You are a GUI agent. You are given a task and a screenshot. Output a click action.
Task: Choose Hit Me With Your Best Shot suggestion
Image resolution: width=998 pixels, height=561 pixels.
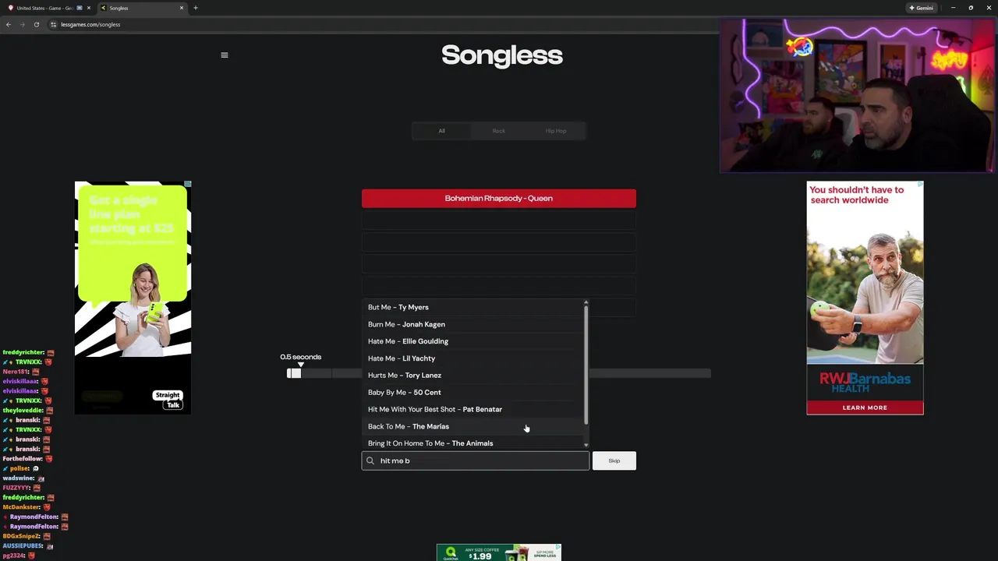coord(434,409)
